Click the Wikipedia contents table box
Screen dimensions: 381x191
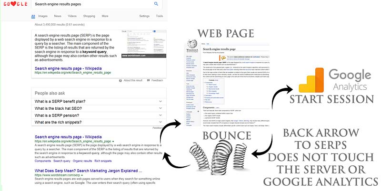pyautogui.click(x=213, y=91)
